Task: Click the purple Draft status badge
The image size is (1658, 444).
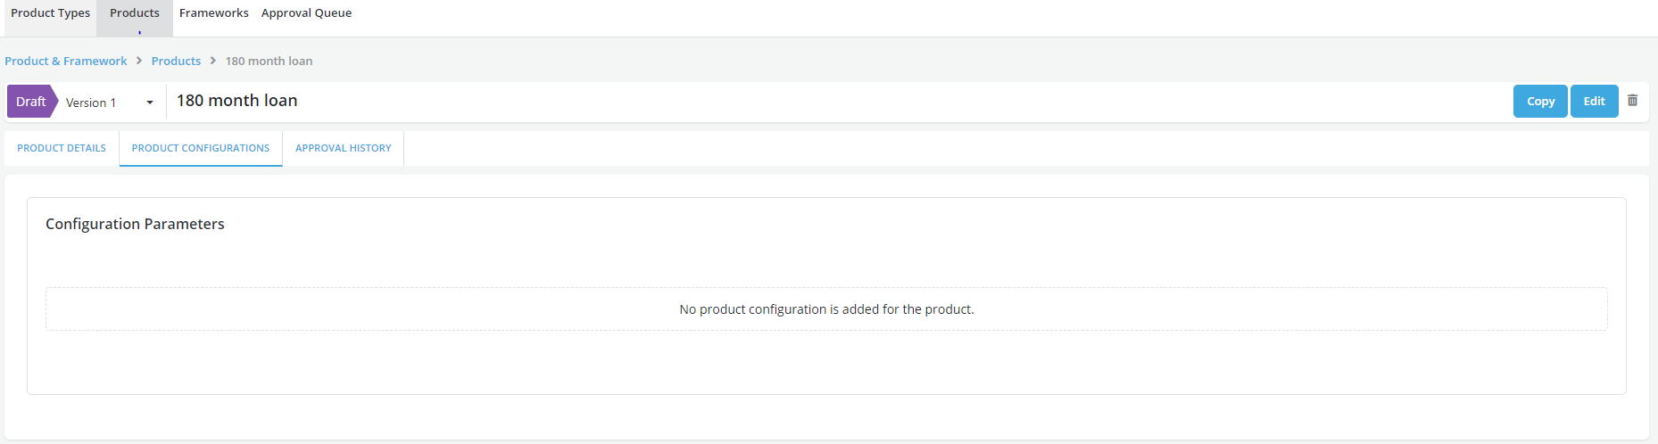Action: pos(31,102)
